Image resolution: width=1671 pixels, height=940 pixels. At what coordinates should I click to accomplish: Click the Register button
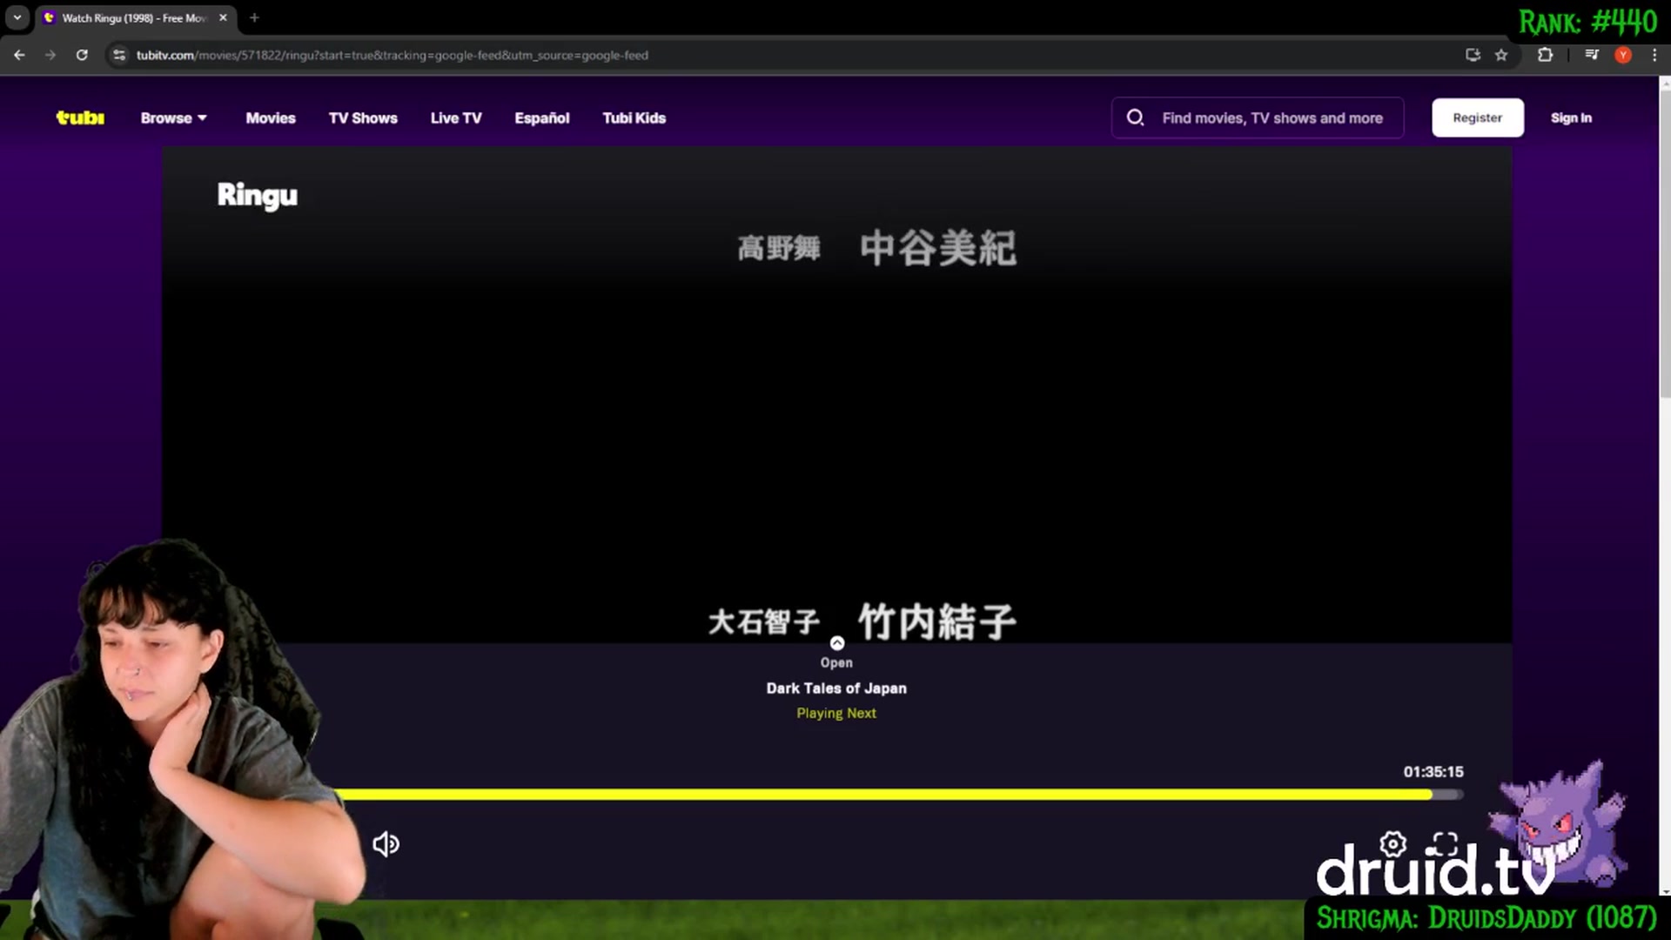point(1478,117)
